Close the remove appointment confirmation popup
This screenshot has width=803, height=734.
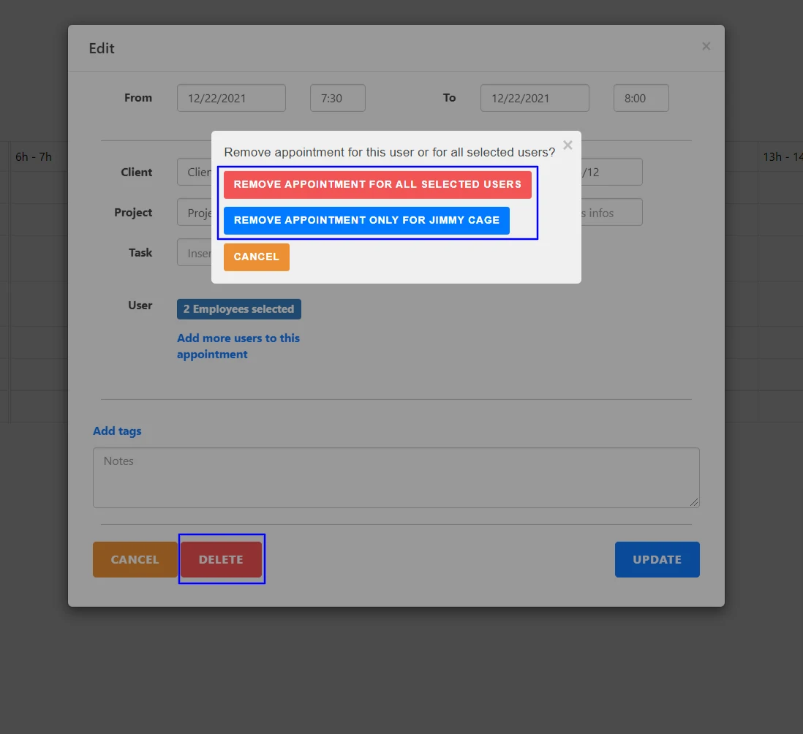(568, 145)
